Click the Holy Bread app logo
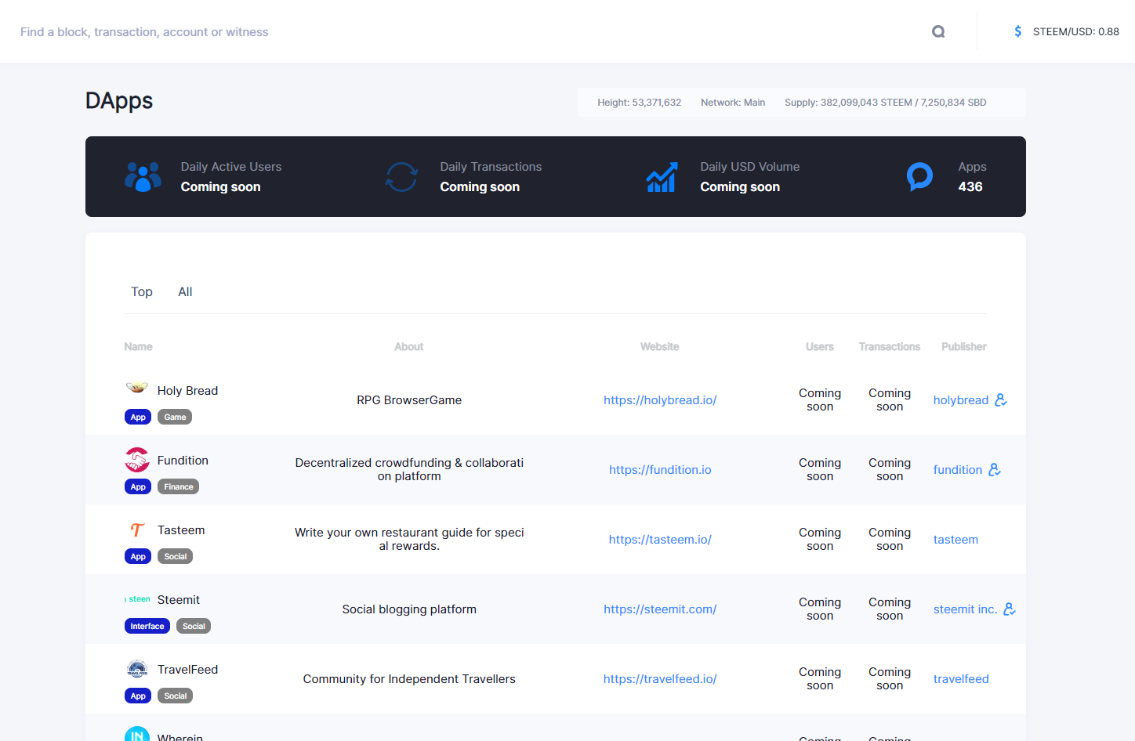 coord(137,388)
